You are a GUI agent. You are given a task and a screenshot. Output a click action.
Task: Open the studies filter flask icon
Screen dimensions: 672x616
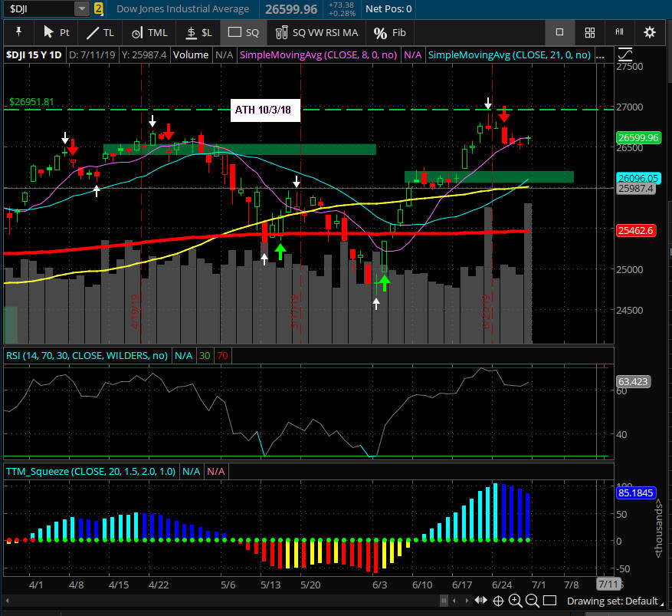[x=619, y=32]
